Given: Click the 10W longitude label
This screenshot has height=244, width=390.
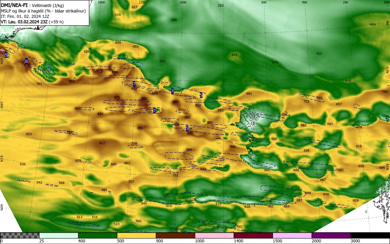Looking at the screenshot, I should pyautogui.click(x=183, y=2).
